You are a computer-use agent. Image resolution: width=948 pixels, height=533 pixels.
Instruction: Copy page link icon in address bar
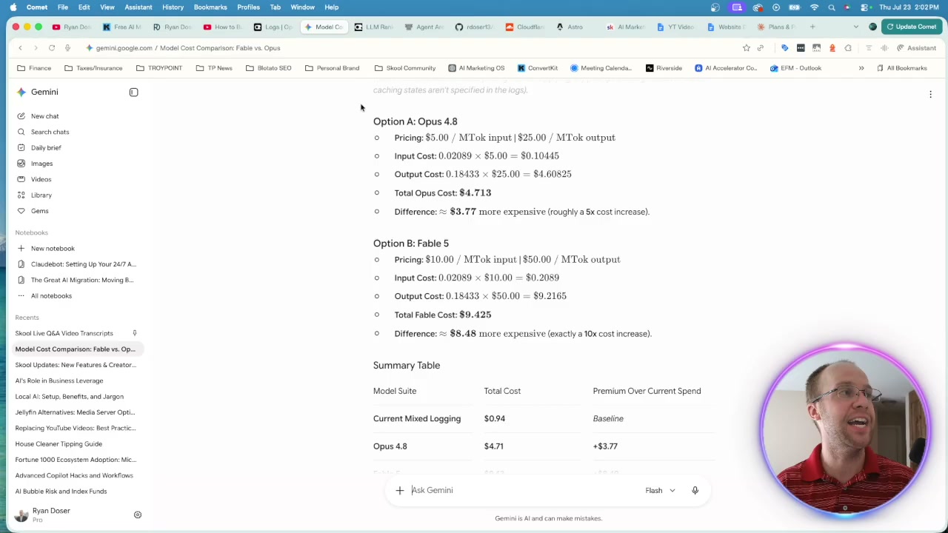click(x=760, y=48)
